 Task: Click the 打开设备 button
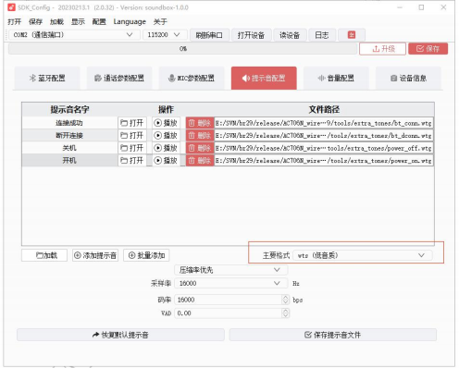point(251,35)
